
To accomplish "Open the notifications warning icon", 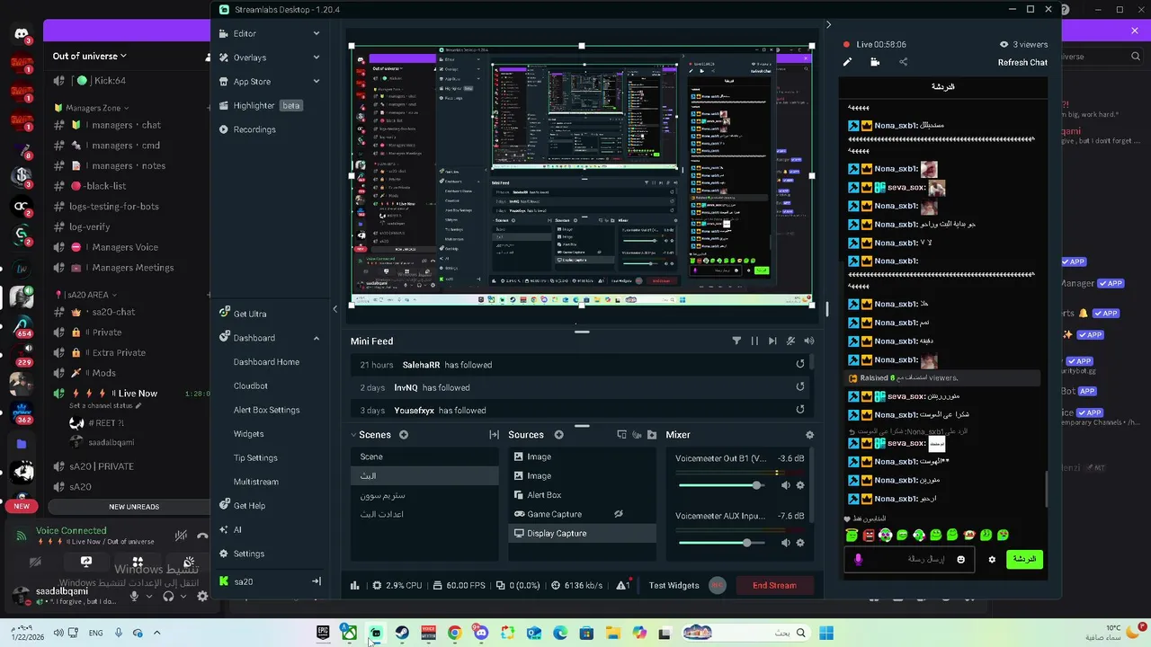I will point(622,586).
